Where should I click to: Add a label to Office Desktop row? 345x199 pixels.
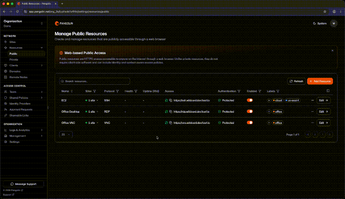269,112
